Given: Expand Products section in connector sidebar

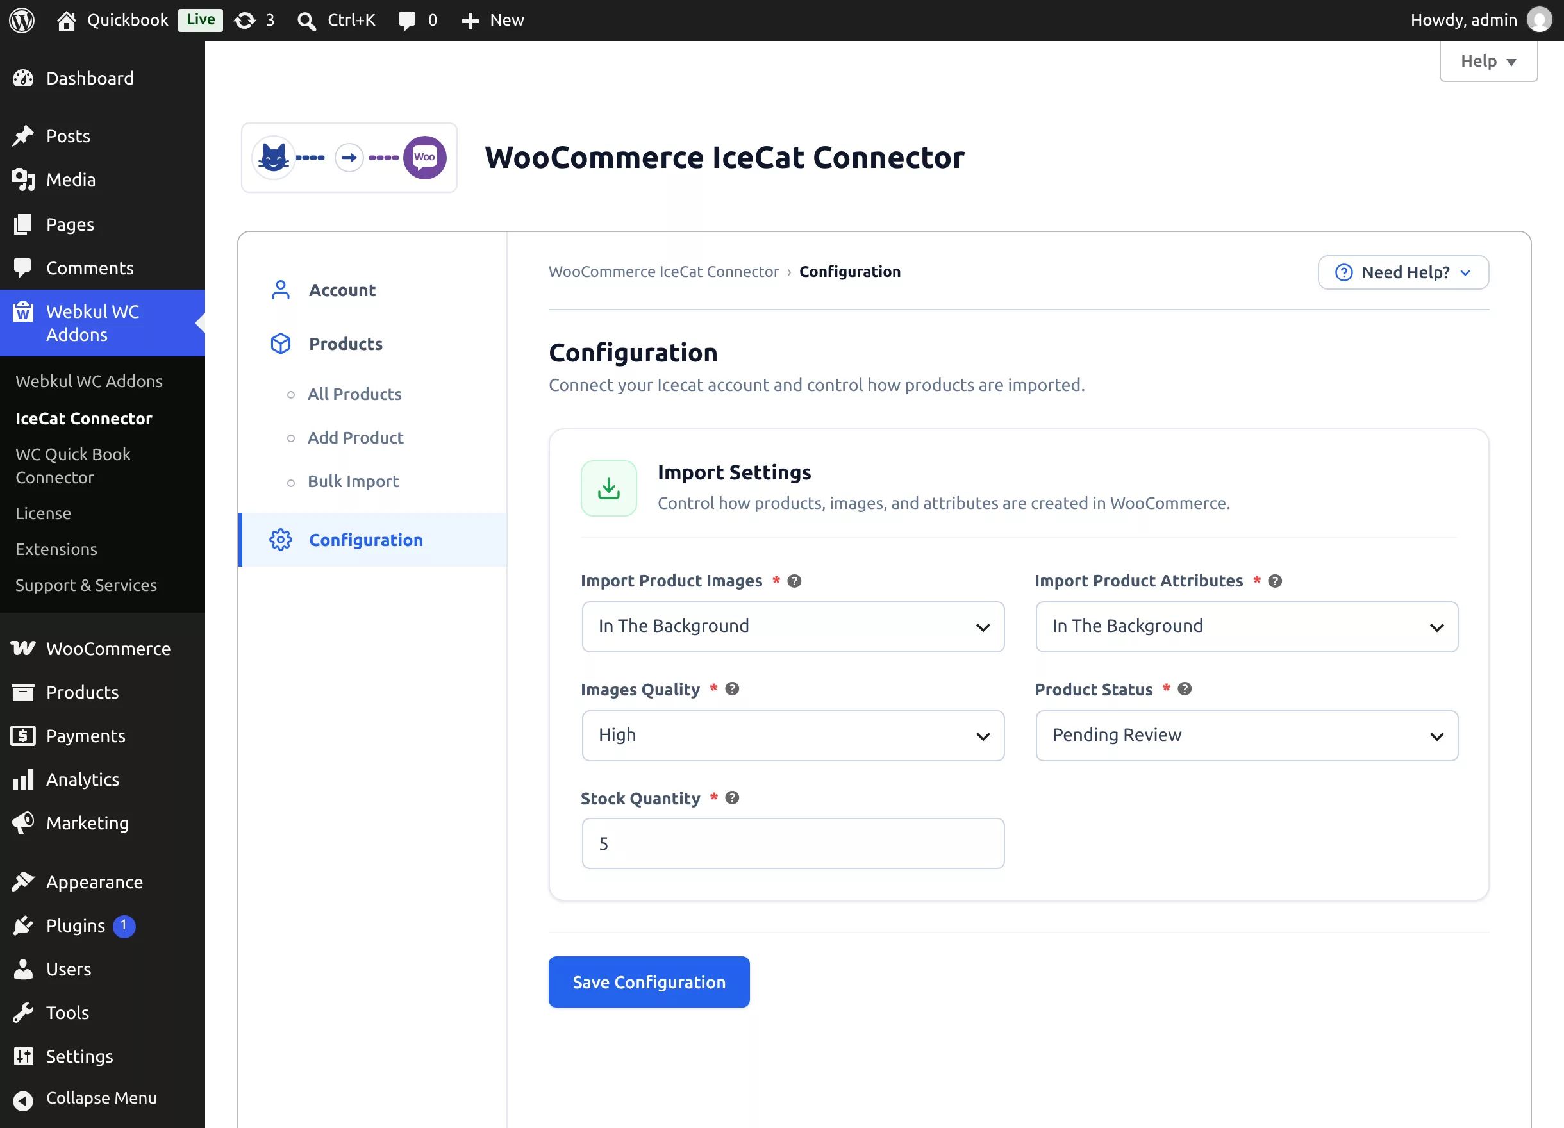Looking at the screenshot, I should 373,344.
